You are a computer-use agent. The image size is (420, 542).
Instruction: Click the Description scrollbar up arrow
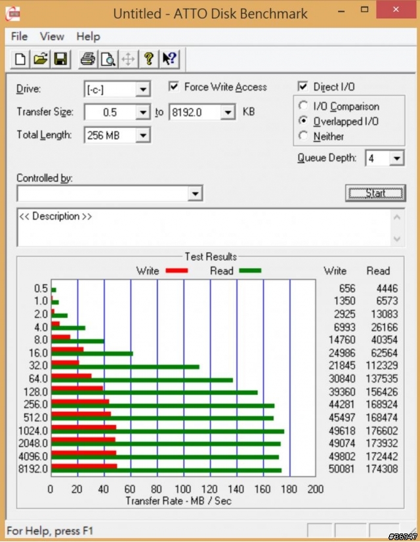[x=397, y=217]
